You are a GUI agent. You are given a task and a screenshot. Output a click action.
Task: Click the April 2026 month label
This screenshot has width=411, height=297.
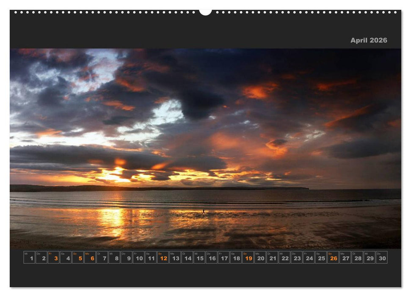[x=368, y=41]
